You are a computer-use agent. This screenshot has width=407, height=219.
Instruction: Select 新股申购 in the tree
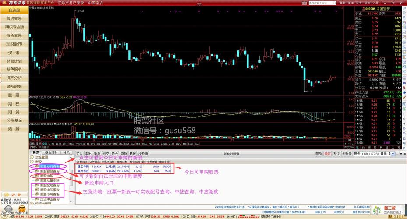click(x=46, y=176)
